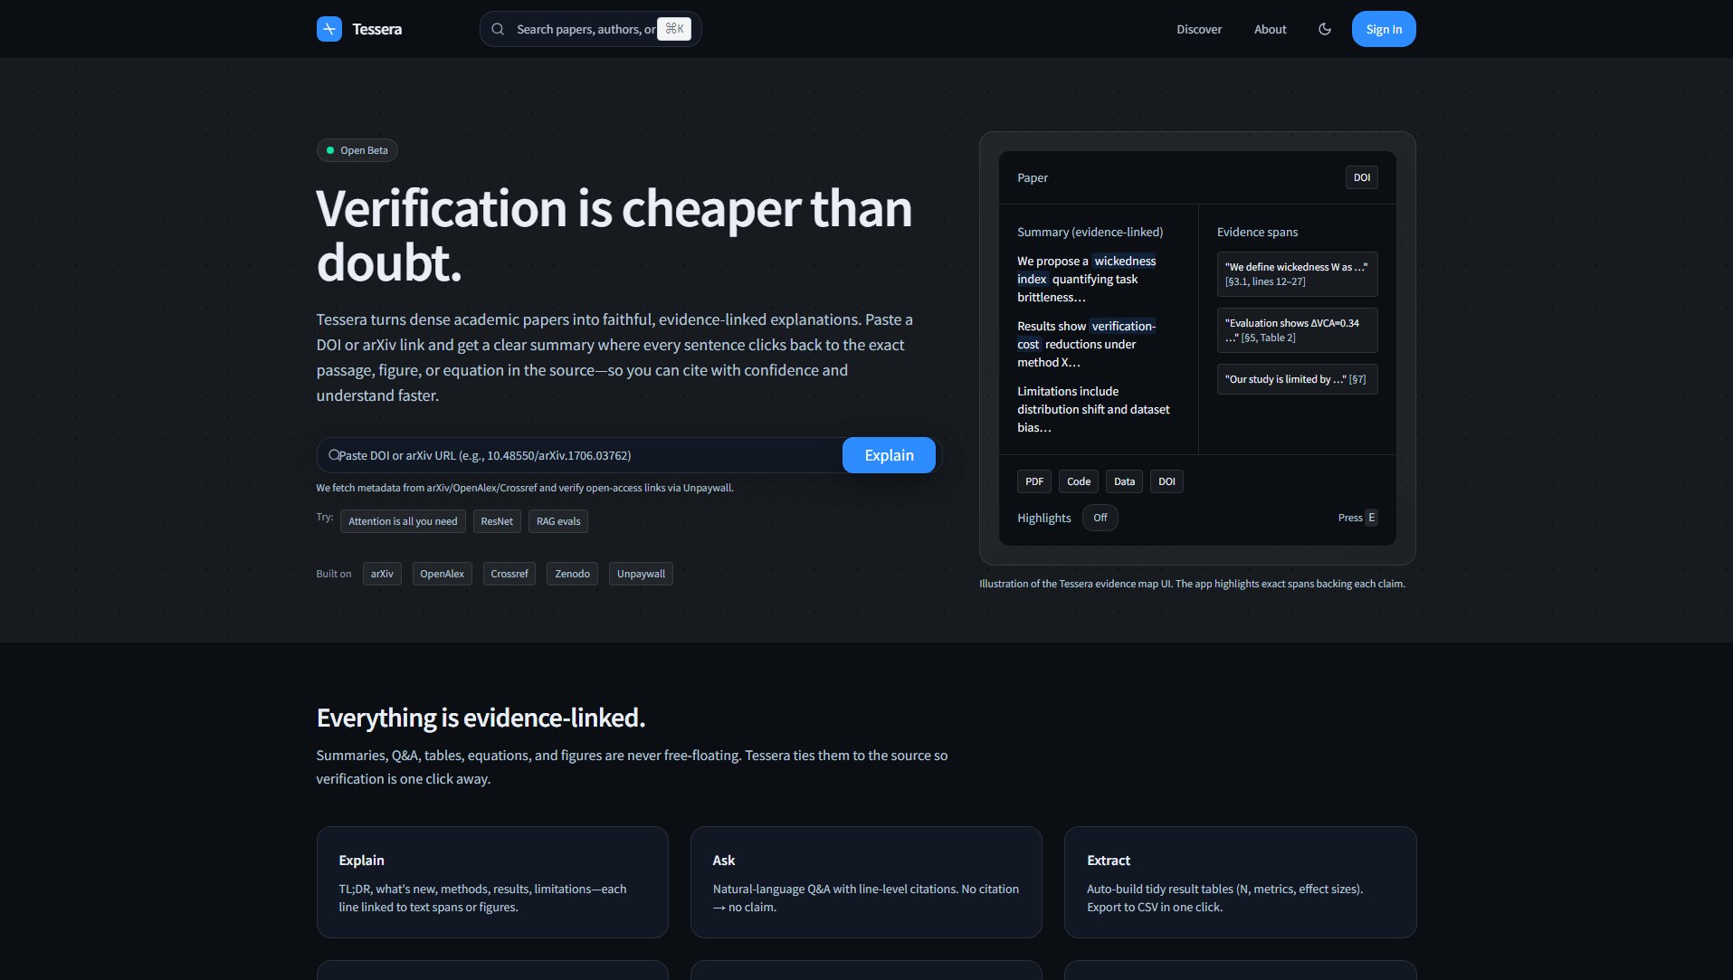Click the Code chip in preview panel
This screenshot has width=1733, height=980.
[x=1079, y=481]
